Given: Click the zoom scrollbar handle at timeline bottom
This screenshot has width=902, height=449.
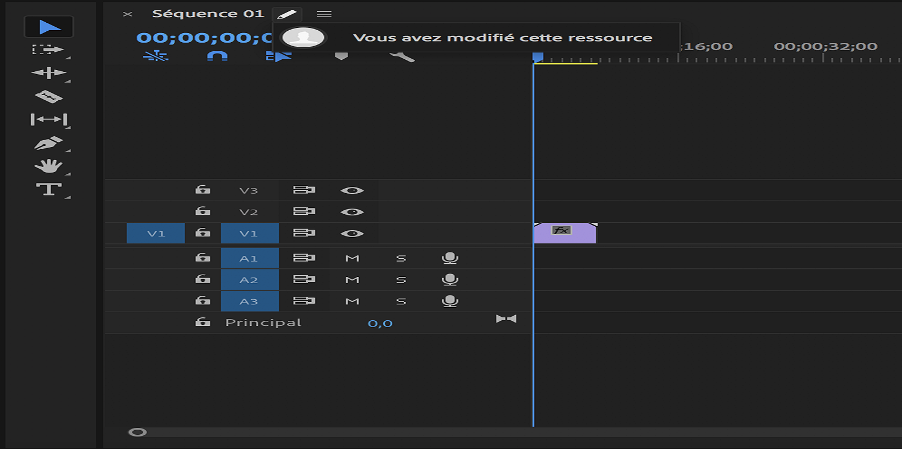Looking at the screenshot, I should [x=137, y=432].
